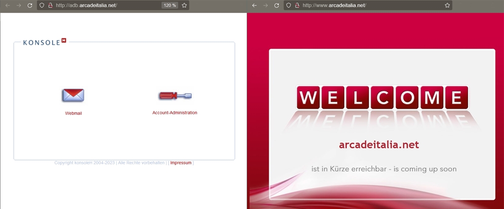The width and height of the screenshot is (504, 209).
Task: Bookmark the adb.arcadeitalia.net page with star
Action: coord(184,5)
